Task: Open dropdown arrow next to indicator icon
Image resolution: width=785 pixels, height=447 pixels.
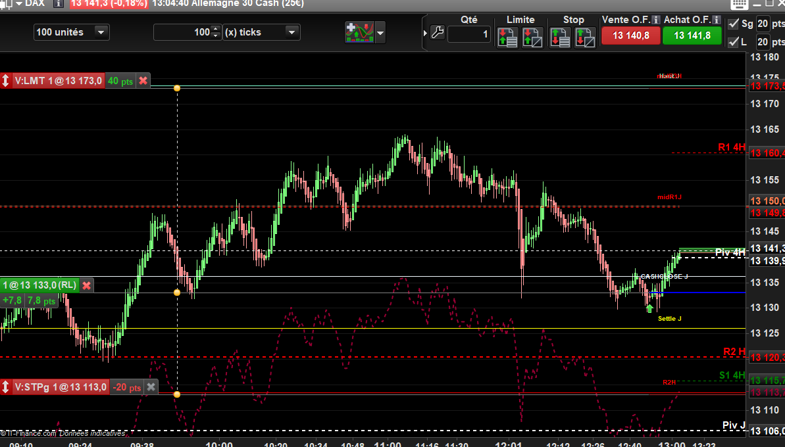Action: 380,32
